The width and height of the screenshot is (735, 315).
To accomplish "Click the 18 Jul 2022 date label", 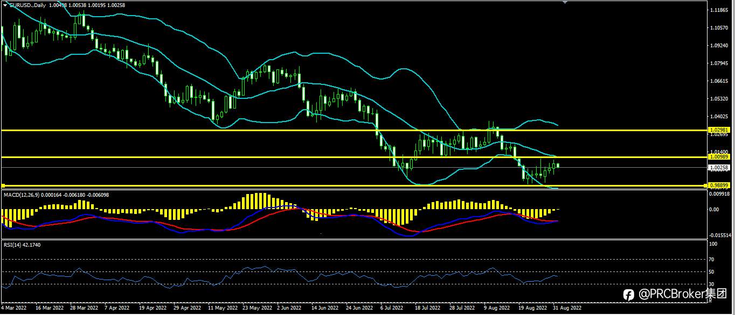I will click(x=428, y=308).
